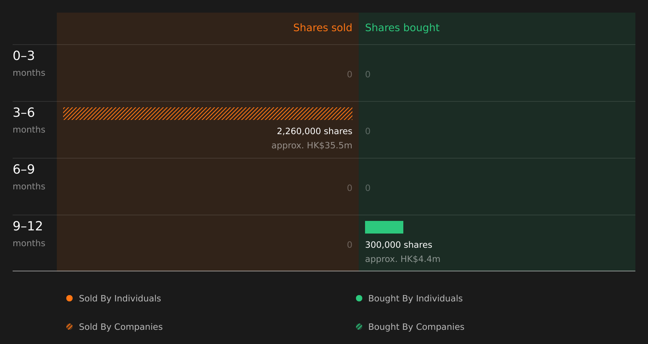Click the approx. HK$35.5m text
This screenshot has height=344, width=648.
pyautogui.click(x=312, y=145)
